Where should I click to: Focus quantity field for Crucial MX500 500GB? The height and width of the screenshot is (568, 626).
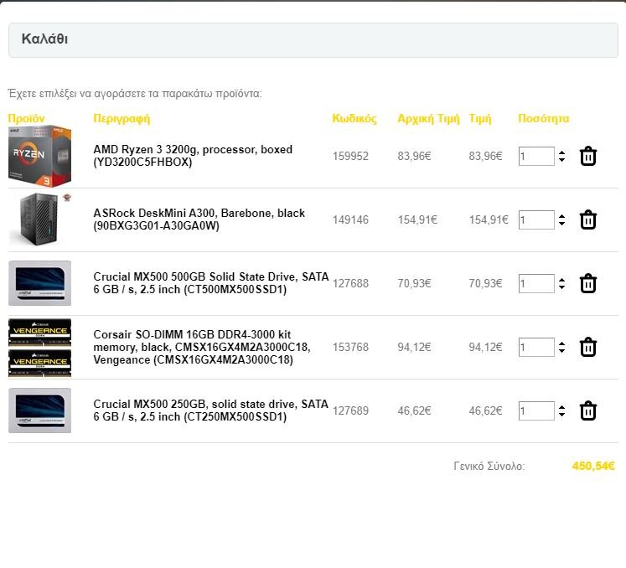click(x=536, y=283)
